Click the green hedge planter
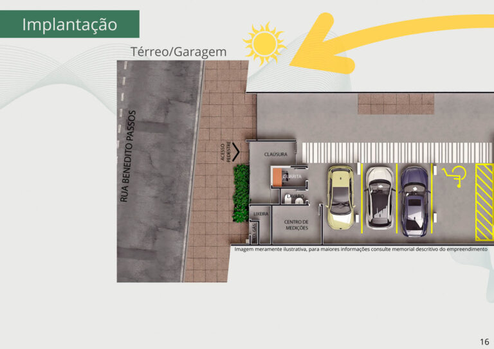The width and height of the screenshot is (494, 349). coord(241,193)
